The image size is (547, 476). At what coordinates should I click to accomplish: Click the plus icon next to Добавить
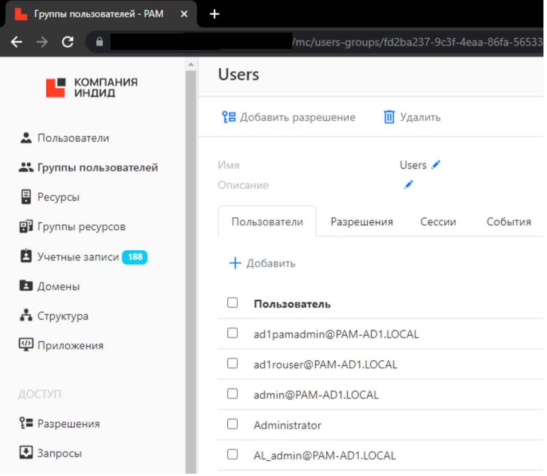tap(235, 263)
